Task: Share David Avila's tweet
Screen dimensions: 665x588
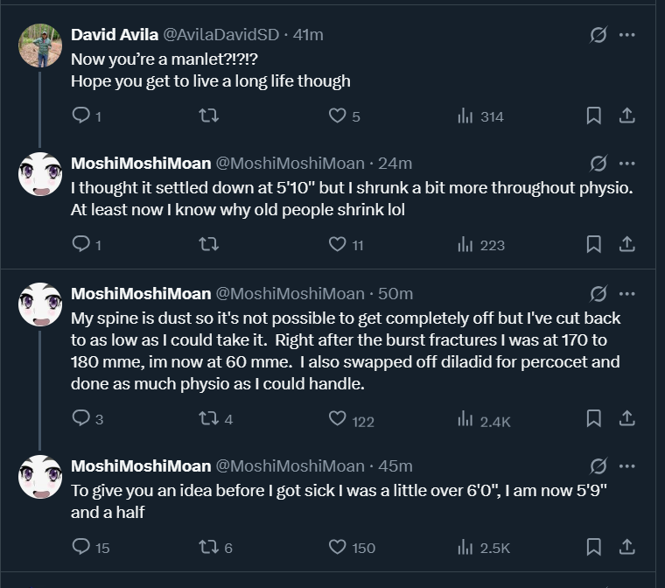Action: point(626,115)
